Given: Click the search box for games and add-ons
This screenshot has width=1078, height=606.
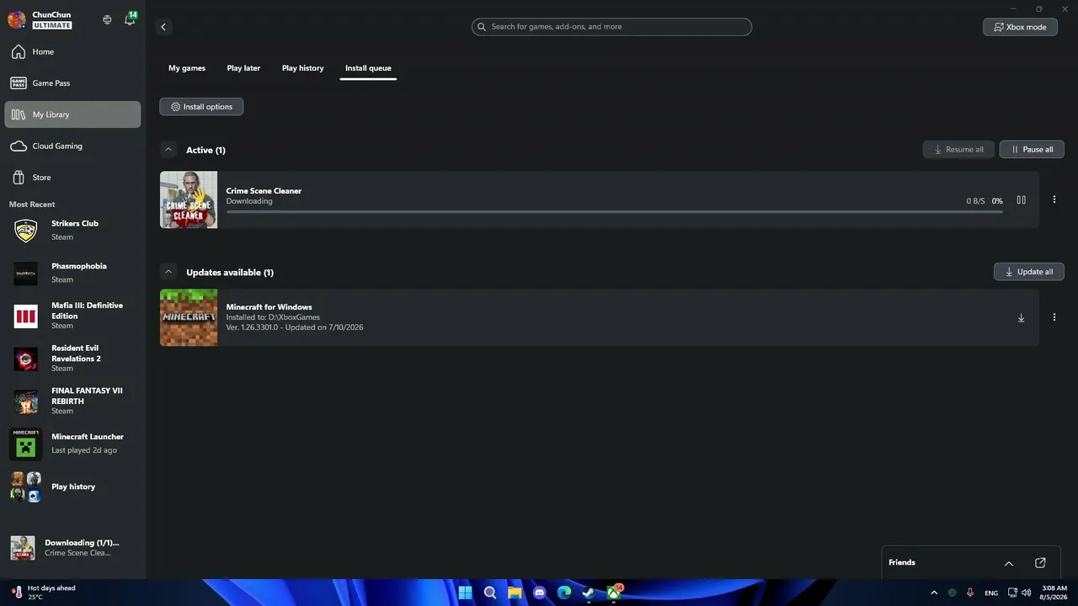Looking at the screenshot, I should 611,27.
